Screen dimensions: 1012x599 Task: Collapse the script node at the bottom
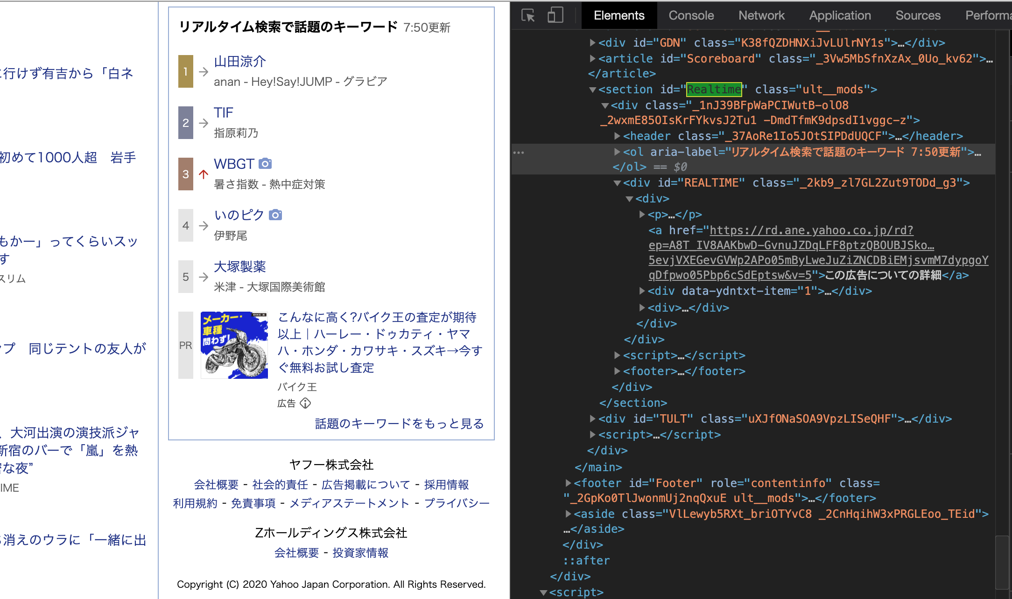tap(543, 592)
